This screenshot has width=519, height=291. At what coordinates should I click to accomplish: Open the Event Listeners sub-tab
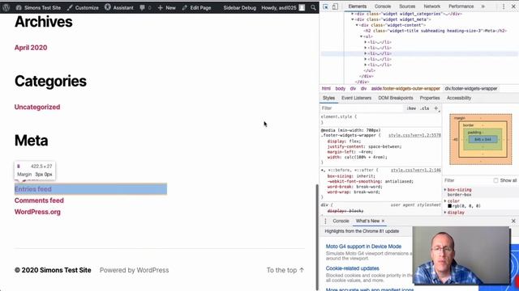coord(357,98)
